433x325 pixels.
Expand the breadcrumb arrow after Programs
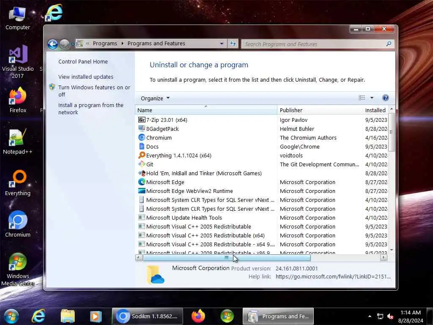click(122, 44)
